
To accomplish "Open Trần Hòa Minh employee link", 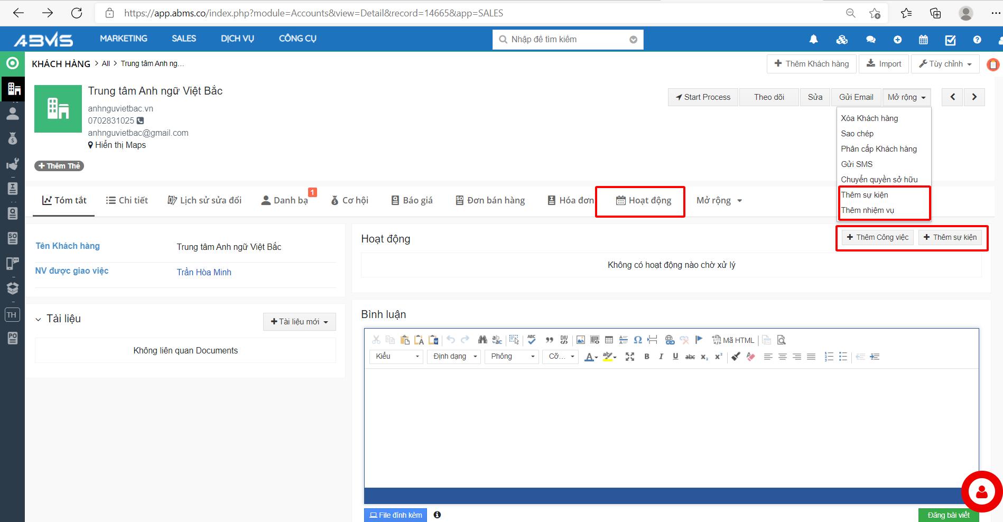I will pos(204,273).
